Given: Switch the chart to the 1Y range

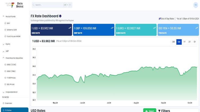Looking at the screenshot, I should click(184, 42).
